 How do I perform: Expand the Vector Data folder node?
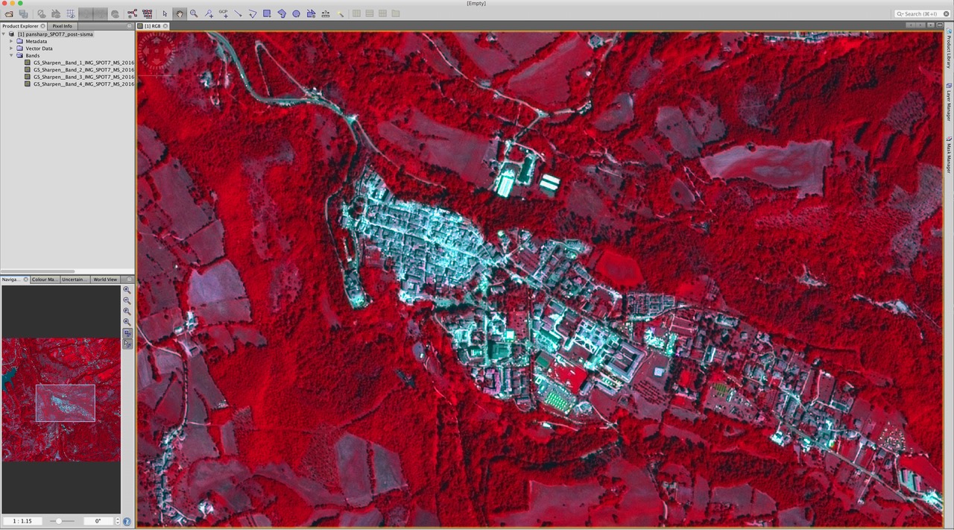click(x=11, y=48)
